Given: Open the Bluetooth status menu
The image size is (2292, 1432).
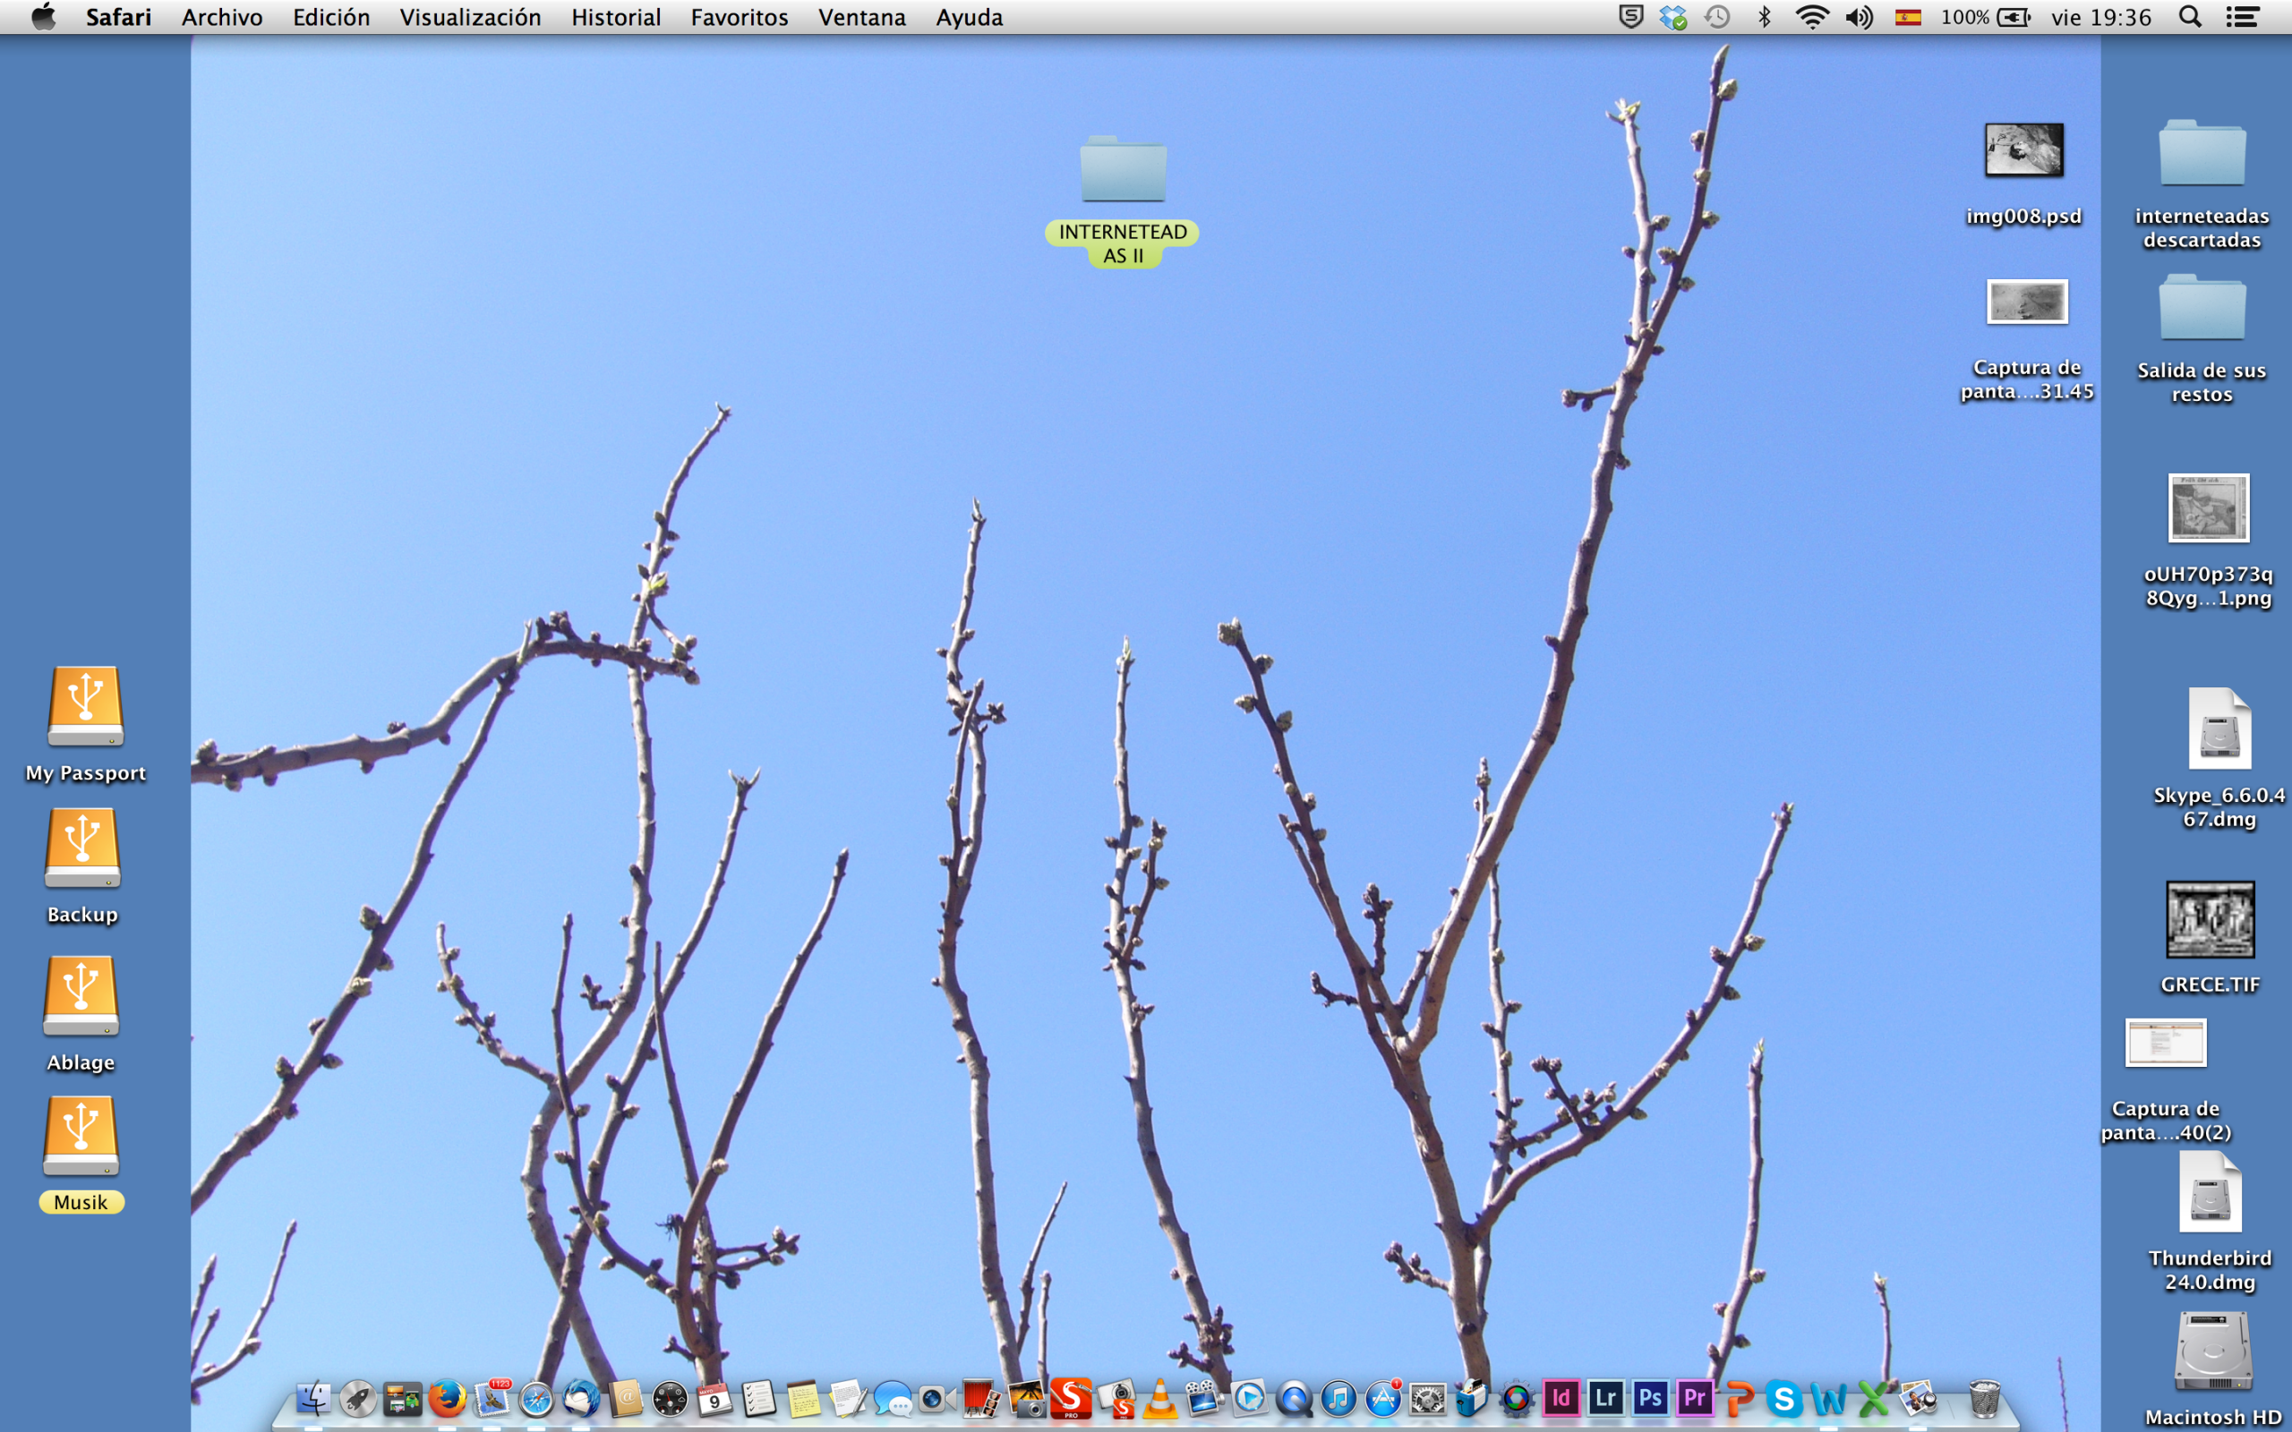Looking at the screenshot, I should [1765, 17].
